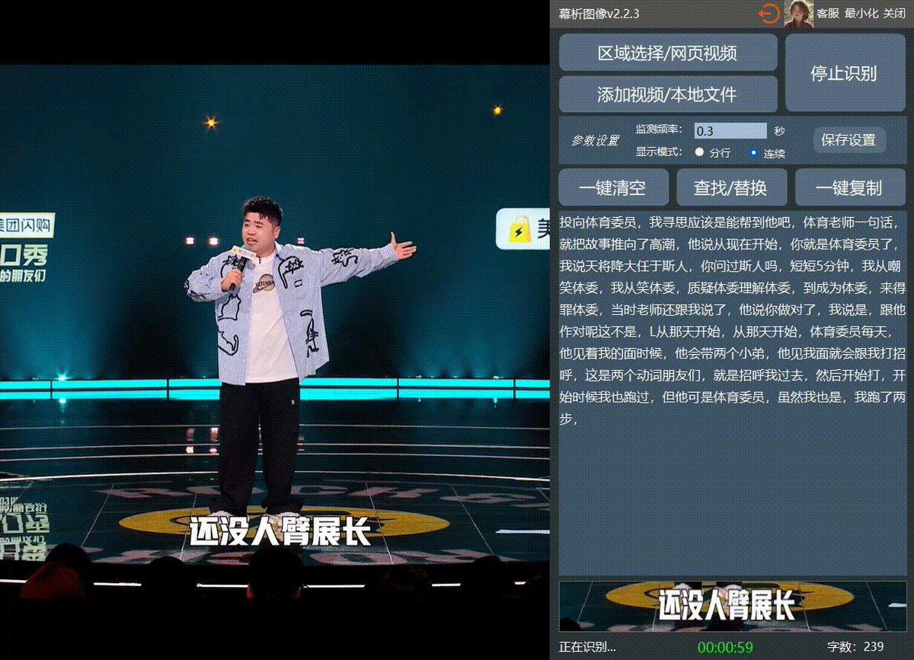Click the 美团闪购 logo in video corner

pos(27,225)
